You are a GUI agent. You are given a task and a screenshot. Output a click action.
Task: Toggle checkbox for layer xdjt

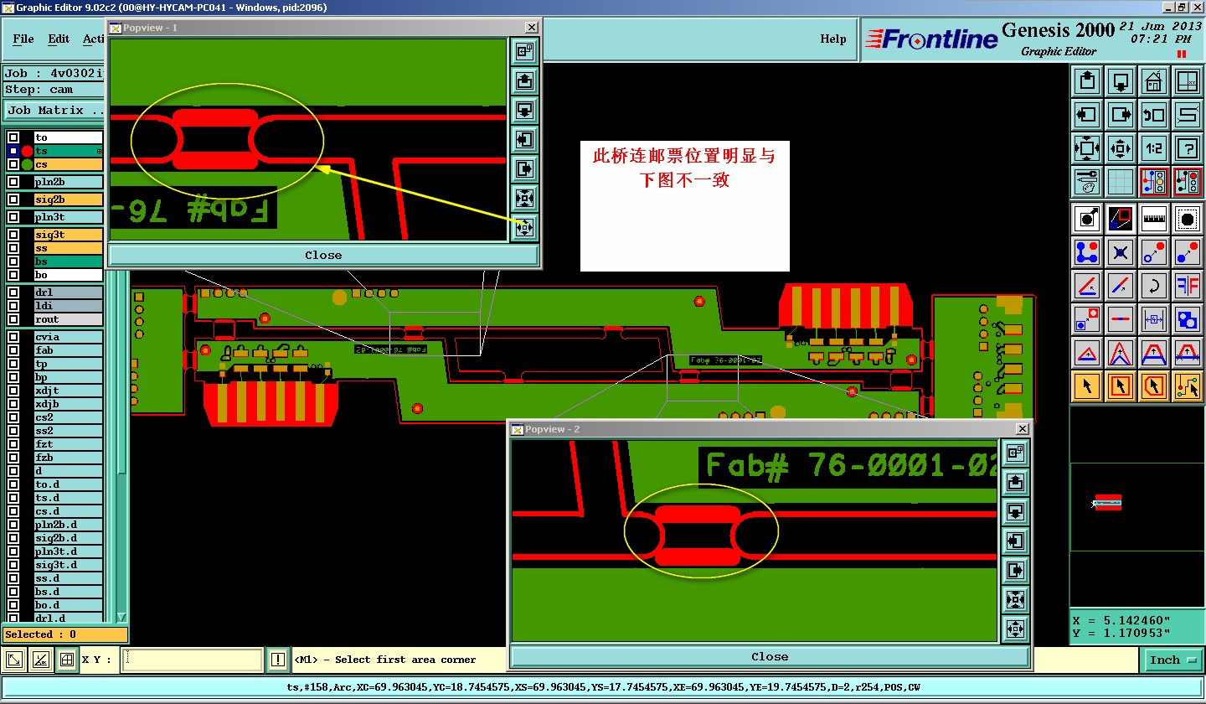(x=13, y=391)
